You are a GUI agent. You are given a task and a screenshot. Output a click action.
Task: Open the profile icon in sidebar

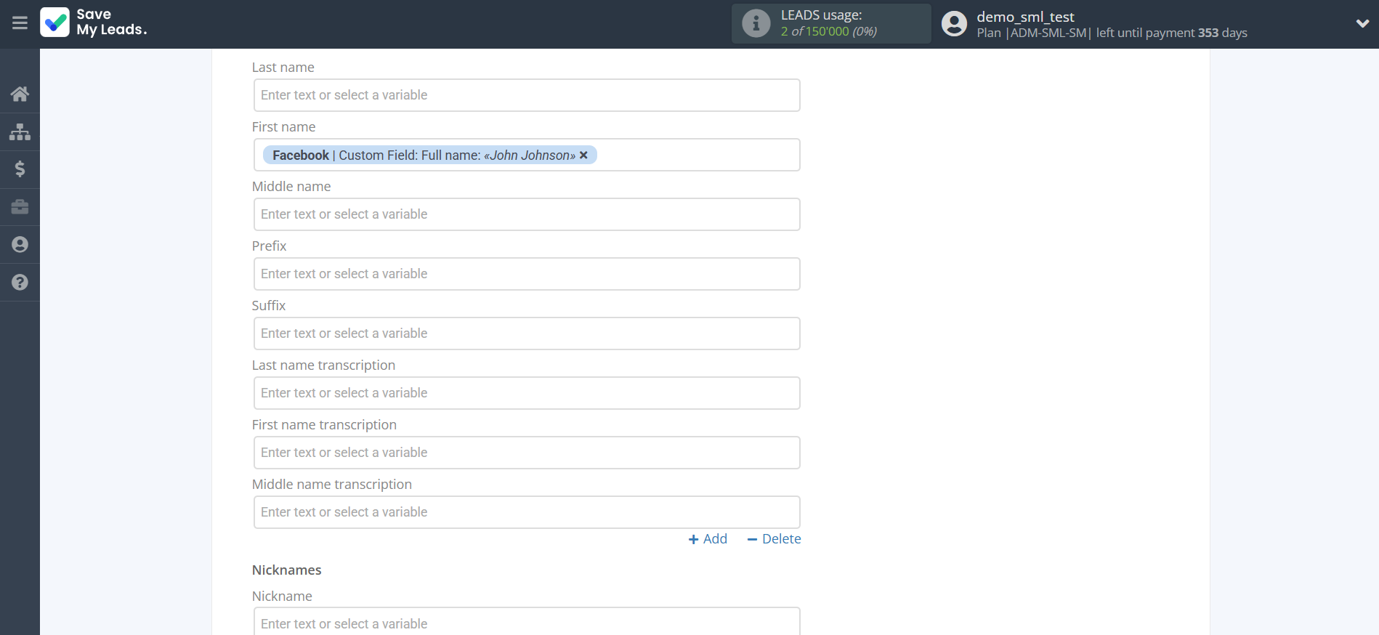coord(20,245)
